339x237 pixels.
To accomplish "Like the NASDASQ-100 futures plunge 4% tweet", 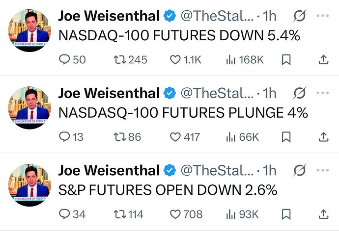I will tap(185, 137).
